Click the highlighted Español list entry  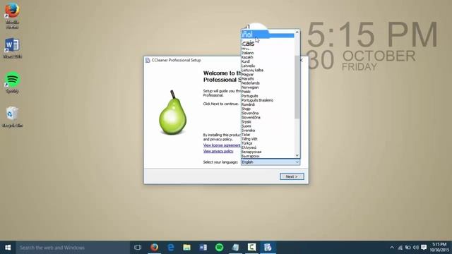(x=268, y=35)
